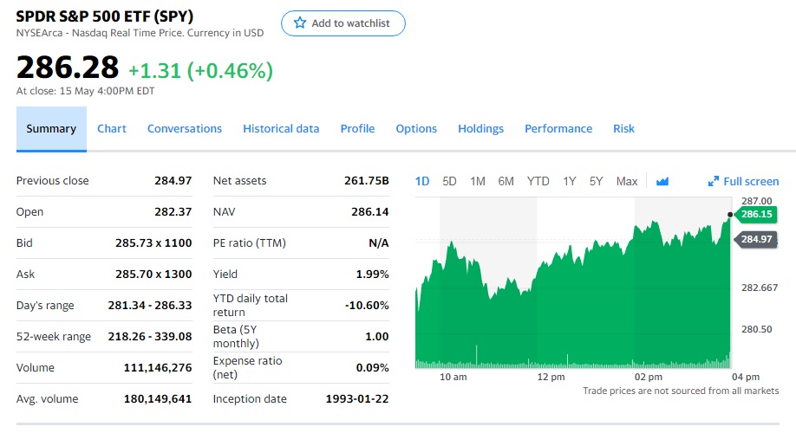Click the Avg. volume value 180,149,641
The image size is (796, 433).
click(x=158, y=398)
